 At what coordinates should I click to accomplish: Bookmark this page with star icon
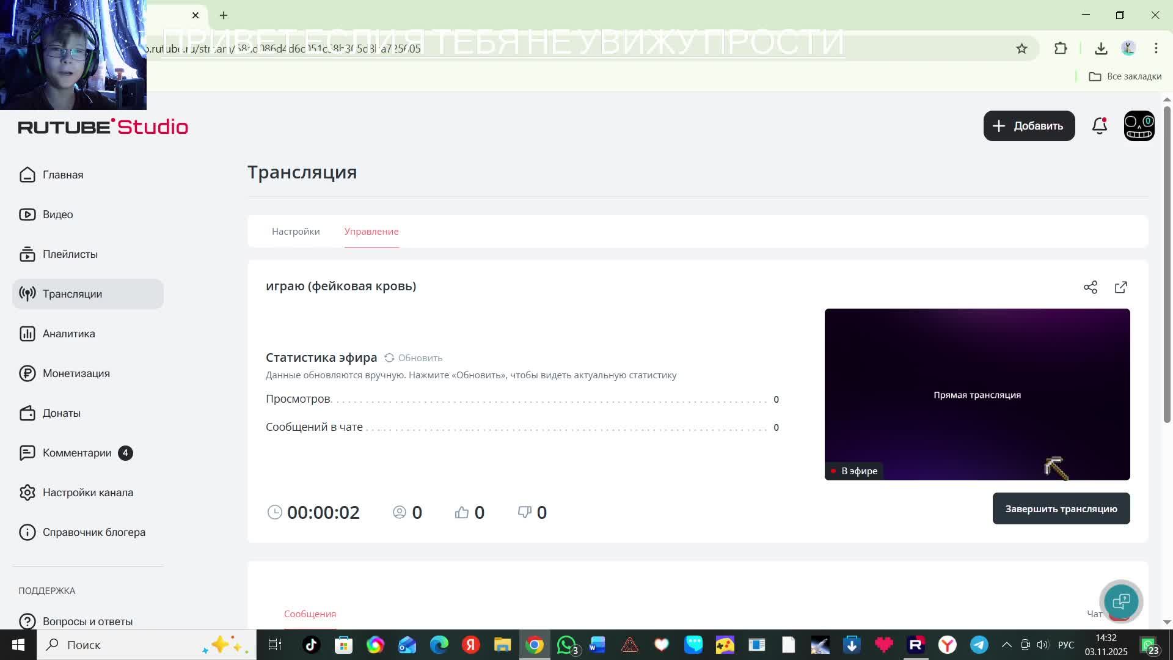[x=1021, y=49]
